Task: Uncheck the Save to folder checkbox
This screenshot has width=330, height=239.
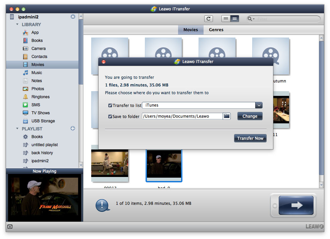Action: point(110,116)
